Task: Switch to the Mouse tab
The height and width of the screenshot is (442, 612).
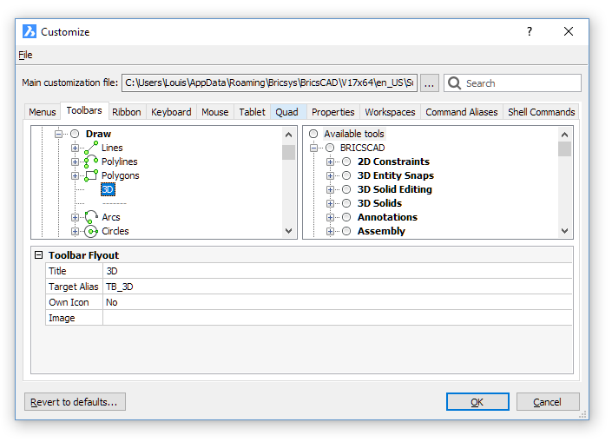Action: point(215,112)
